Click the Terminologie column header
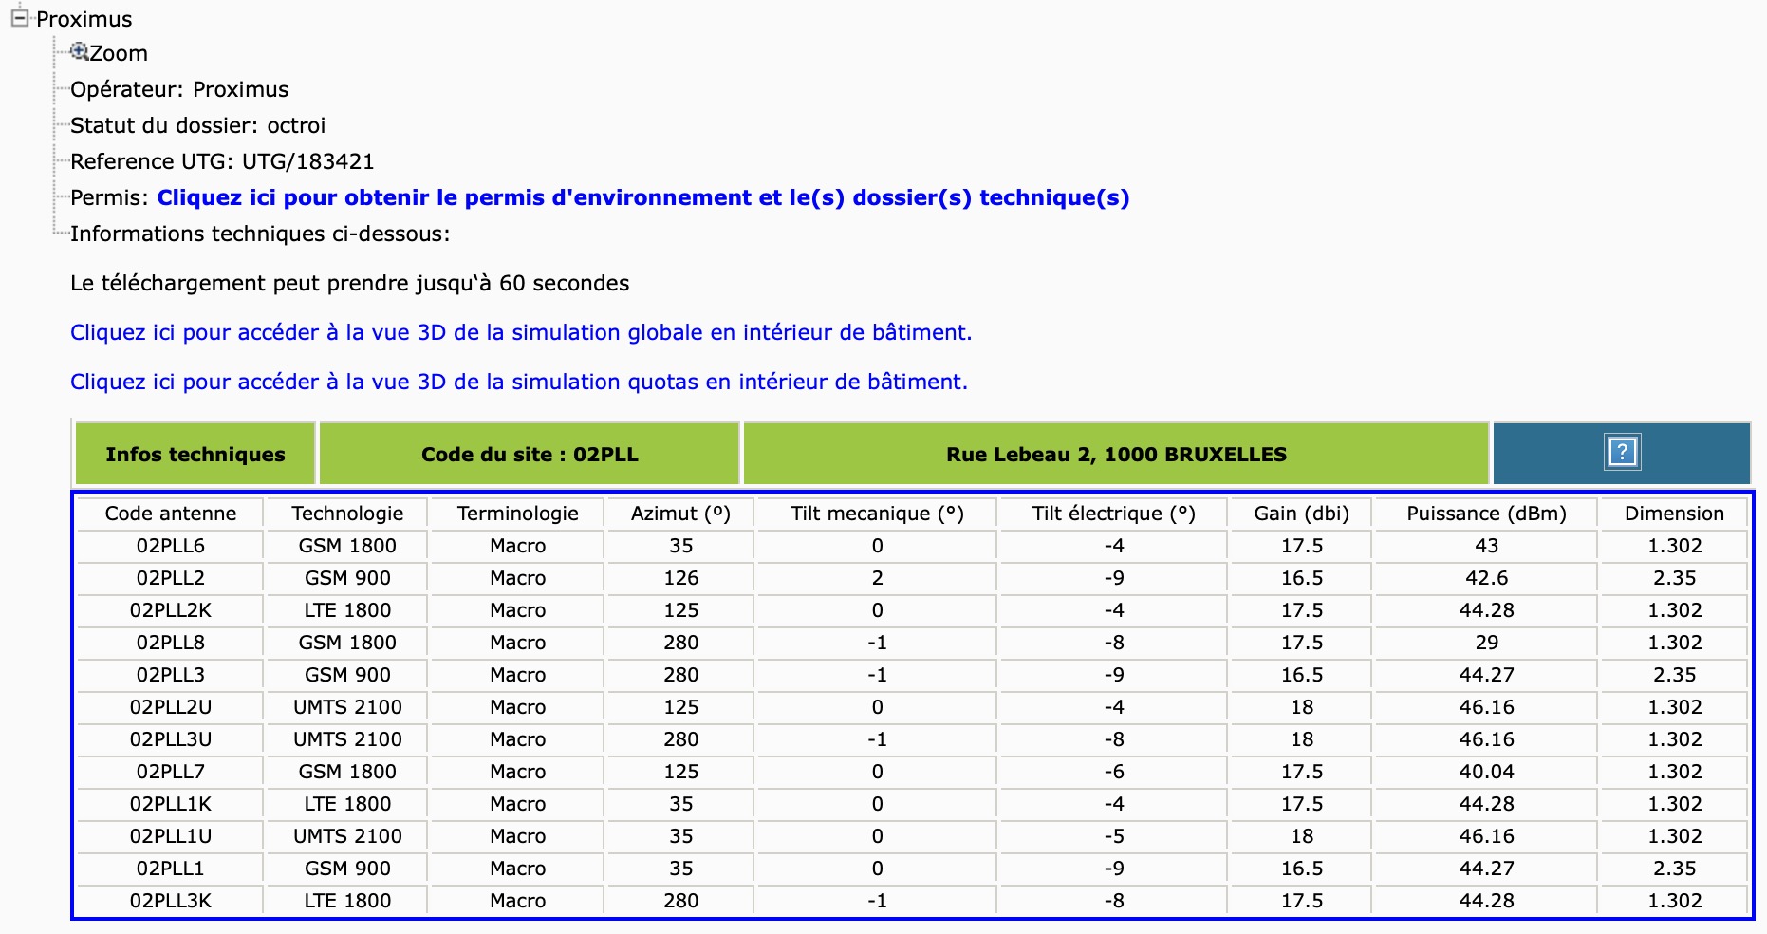This screenshot has height=934, width=1767. coord(517,514)
